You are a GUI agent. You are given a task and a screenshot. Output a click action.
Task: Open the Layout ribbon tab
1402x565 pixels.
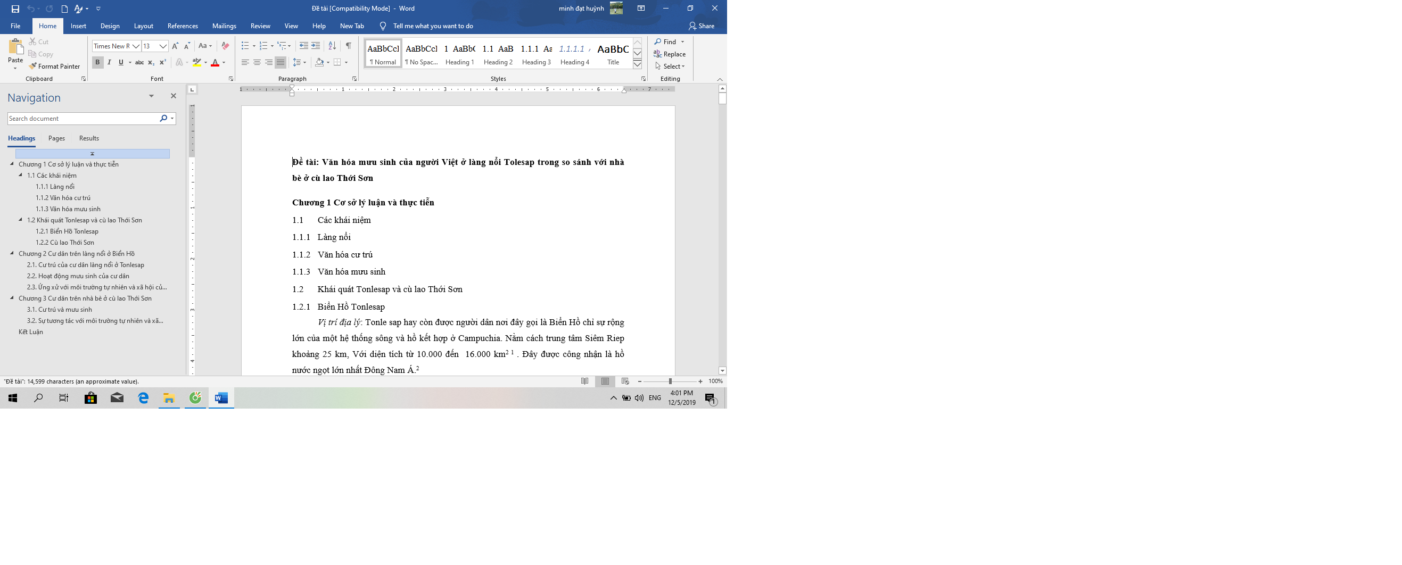point(144,26)
